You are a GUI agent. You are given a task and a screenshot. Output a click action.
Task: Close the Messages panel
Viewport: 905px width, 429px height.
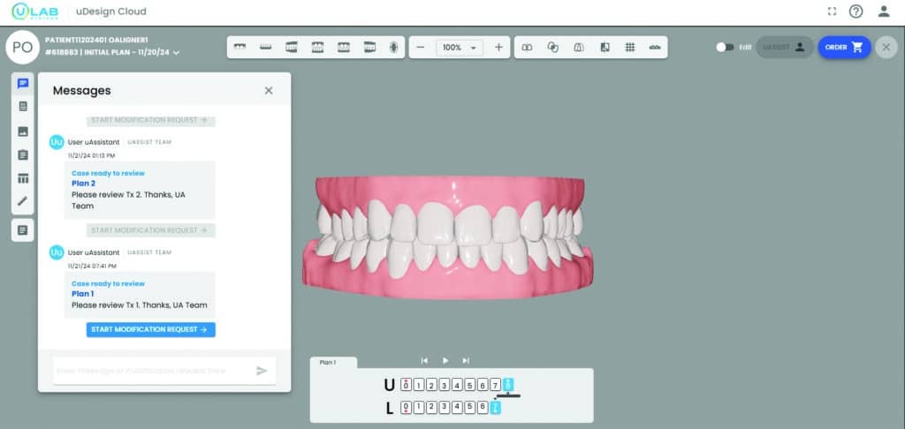click(x=269, y=90)
